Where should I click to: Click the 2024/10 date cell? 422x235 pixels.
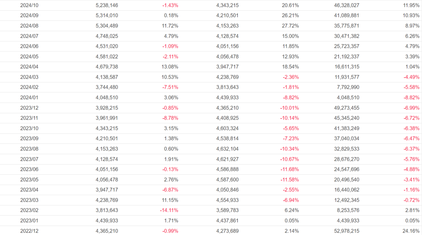point(29,5)
